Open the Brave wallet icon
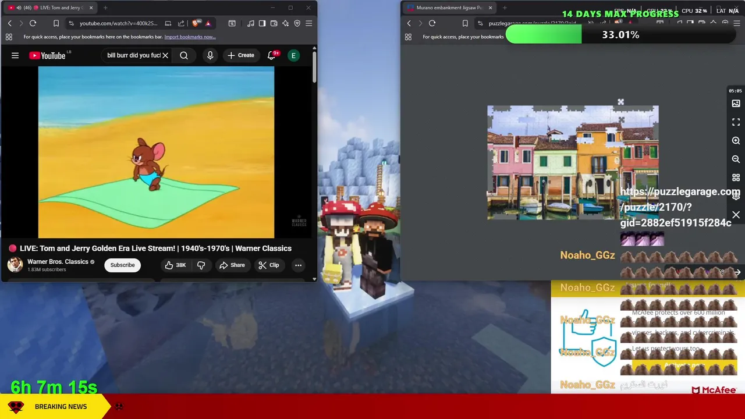The image size is (745, 419). pyautogui.click(x=274, y=23)
